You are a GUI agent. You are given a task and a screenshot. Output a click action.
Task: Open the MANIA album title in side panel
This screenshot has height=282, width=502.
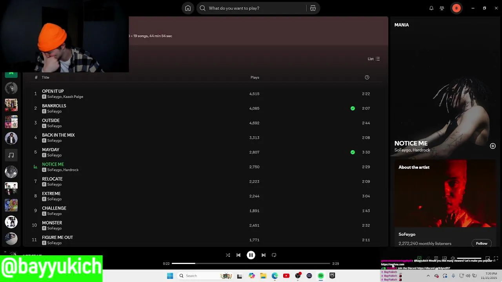(402, 25)
